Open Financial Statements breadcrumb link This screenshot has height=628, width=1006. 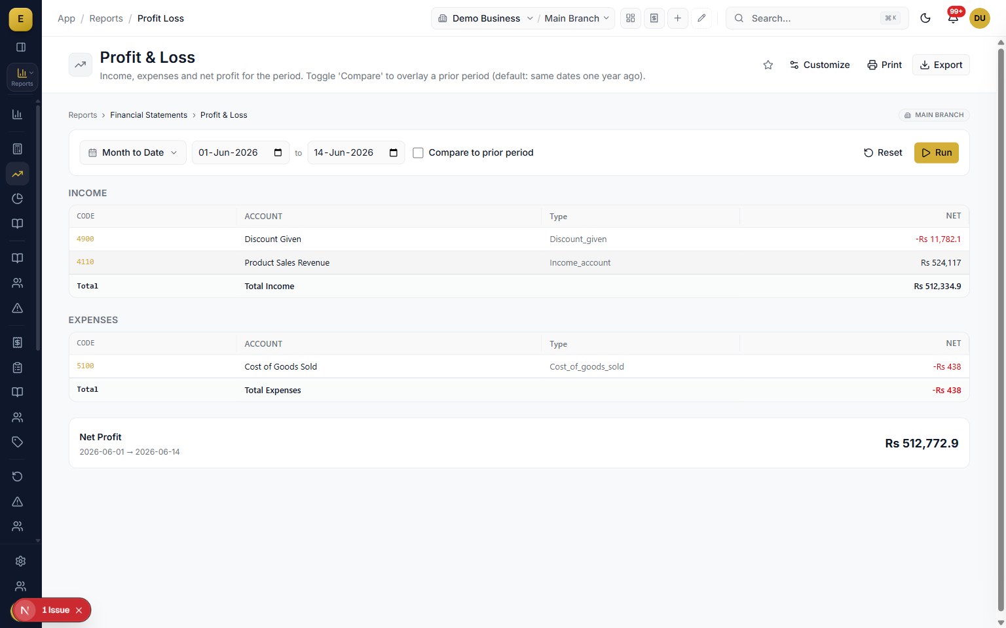[149, 115]
